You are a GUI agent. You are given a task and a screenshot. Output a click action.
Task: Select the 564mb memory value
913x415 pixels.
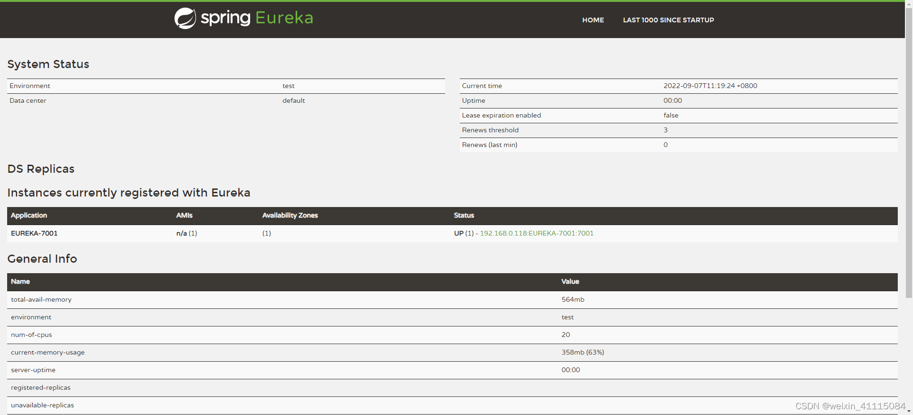pyautogui.click(x=573, y=299)
